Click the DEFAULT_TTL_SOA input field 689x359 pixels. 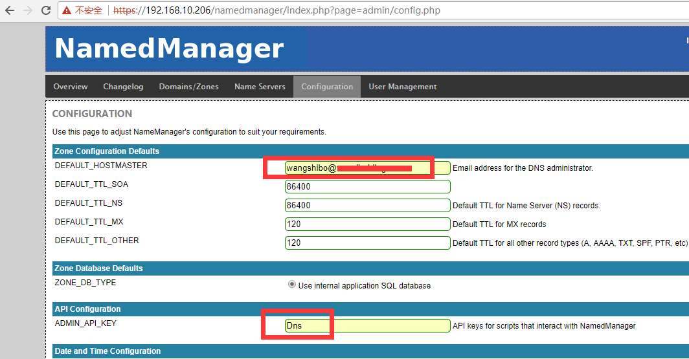click(367, 187)
